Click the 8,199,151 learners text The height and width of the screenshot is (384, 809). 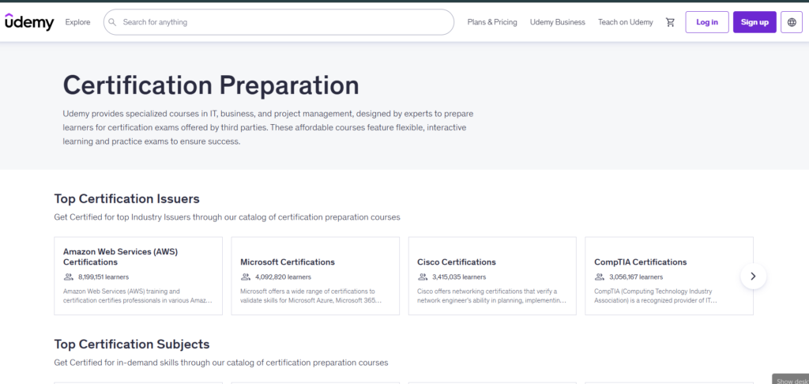[x=103, y=277]
